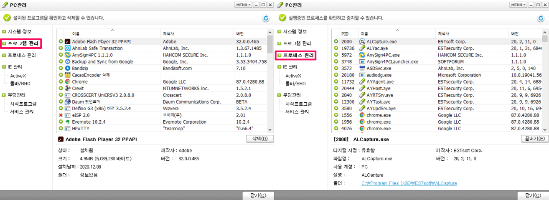Image resolution: width=549 pixels, height=200 pixels.
Task: Select the Delfino G3 (x86) 버전 3.5.2.4 row
Action: (x=162, y=108)
